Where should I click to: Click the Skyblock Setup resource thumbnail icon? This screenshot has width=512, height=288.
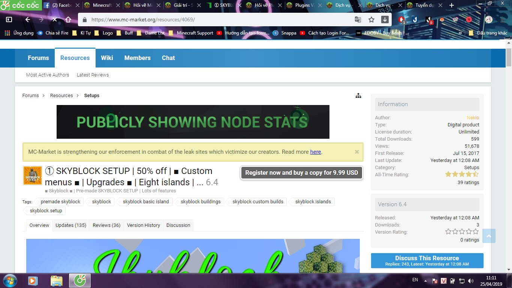[33, 175]
